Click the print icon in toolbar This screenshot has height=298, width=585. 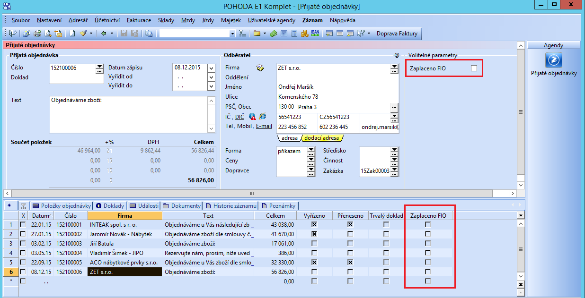coord(37,34)
